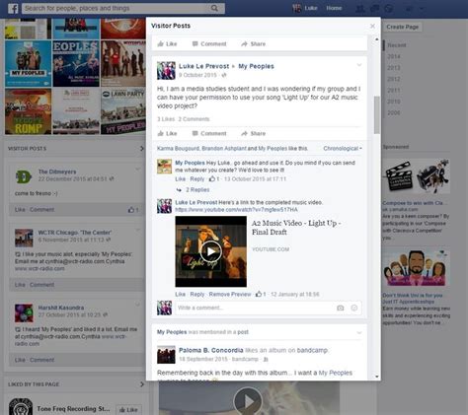Viewport: 468px width, 415px height.
Task: Open Harshit Kasundra visitor post name
Action: pos(61,308)
